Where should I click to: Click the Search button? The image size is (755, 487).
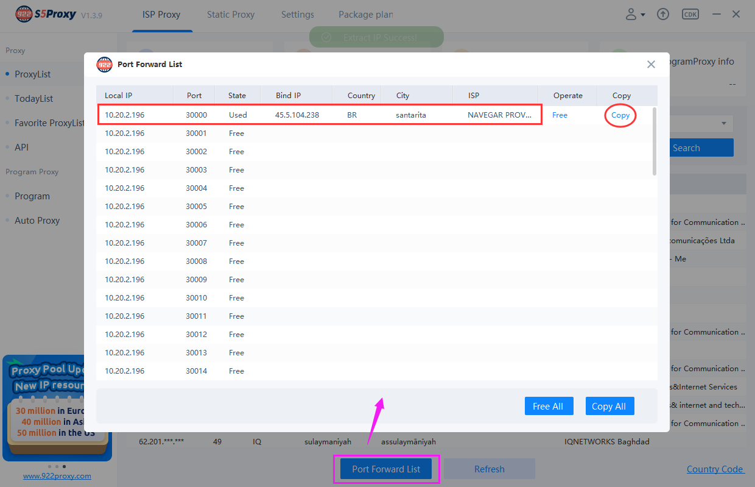pos(701,148)
